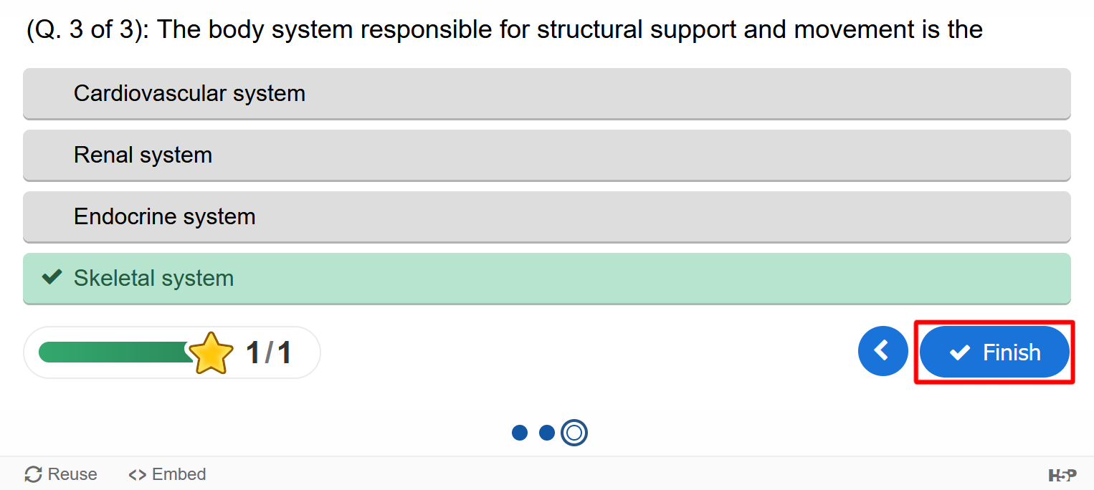Pick the Endocrine system answer
This screenshot has height=490, width=1094.
[547, 217]
